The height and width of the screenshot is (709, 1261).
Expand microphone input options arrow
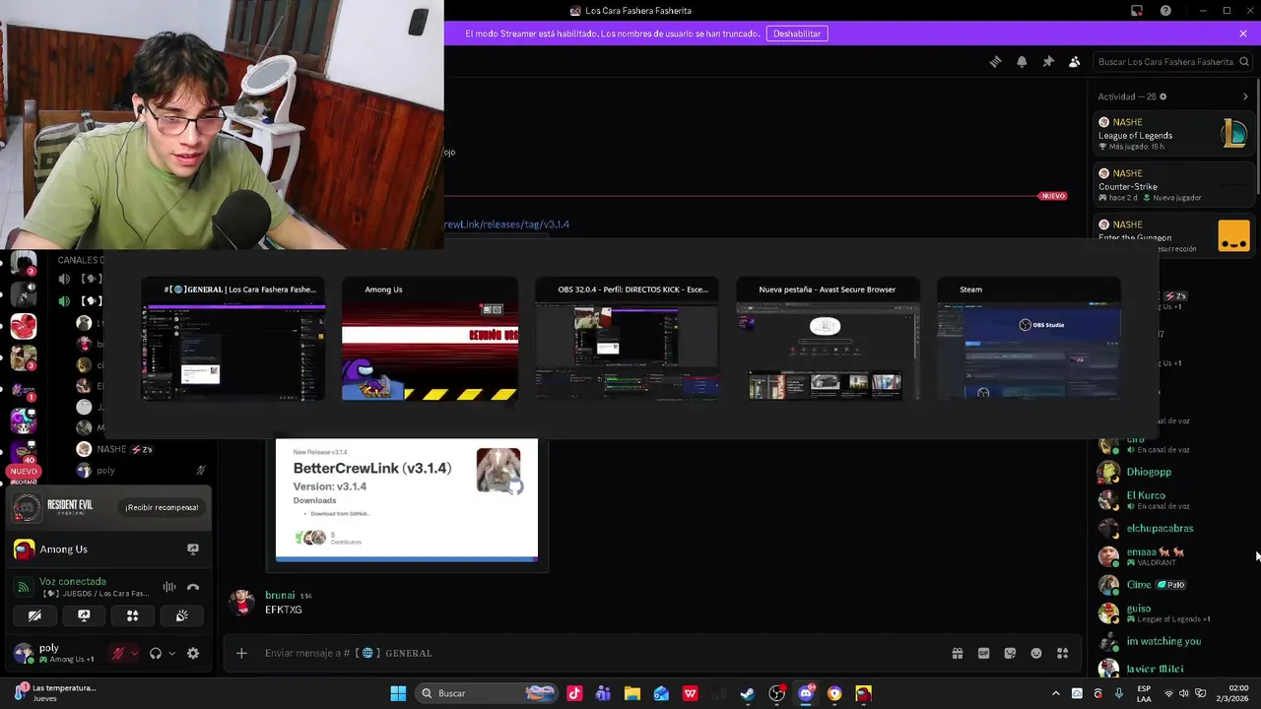[134, 653]
